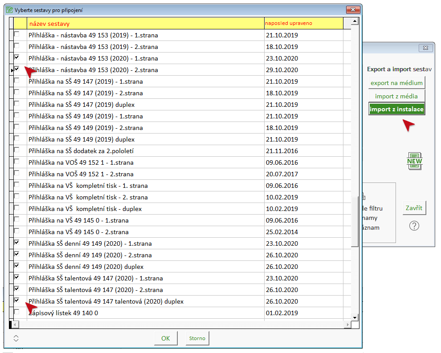441x353 pixels.
Task: Check Přihláška na VŠ kompletní tisk - duplex
Action: pyautogui.click(x=17, y=208)
